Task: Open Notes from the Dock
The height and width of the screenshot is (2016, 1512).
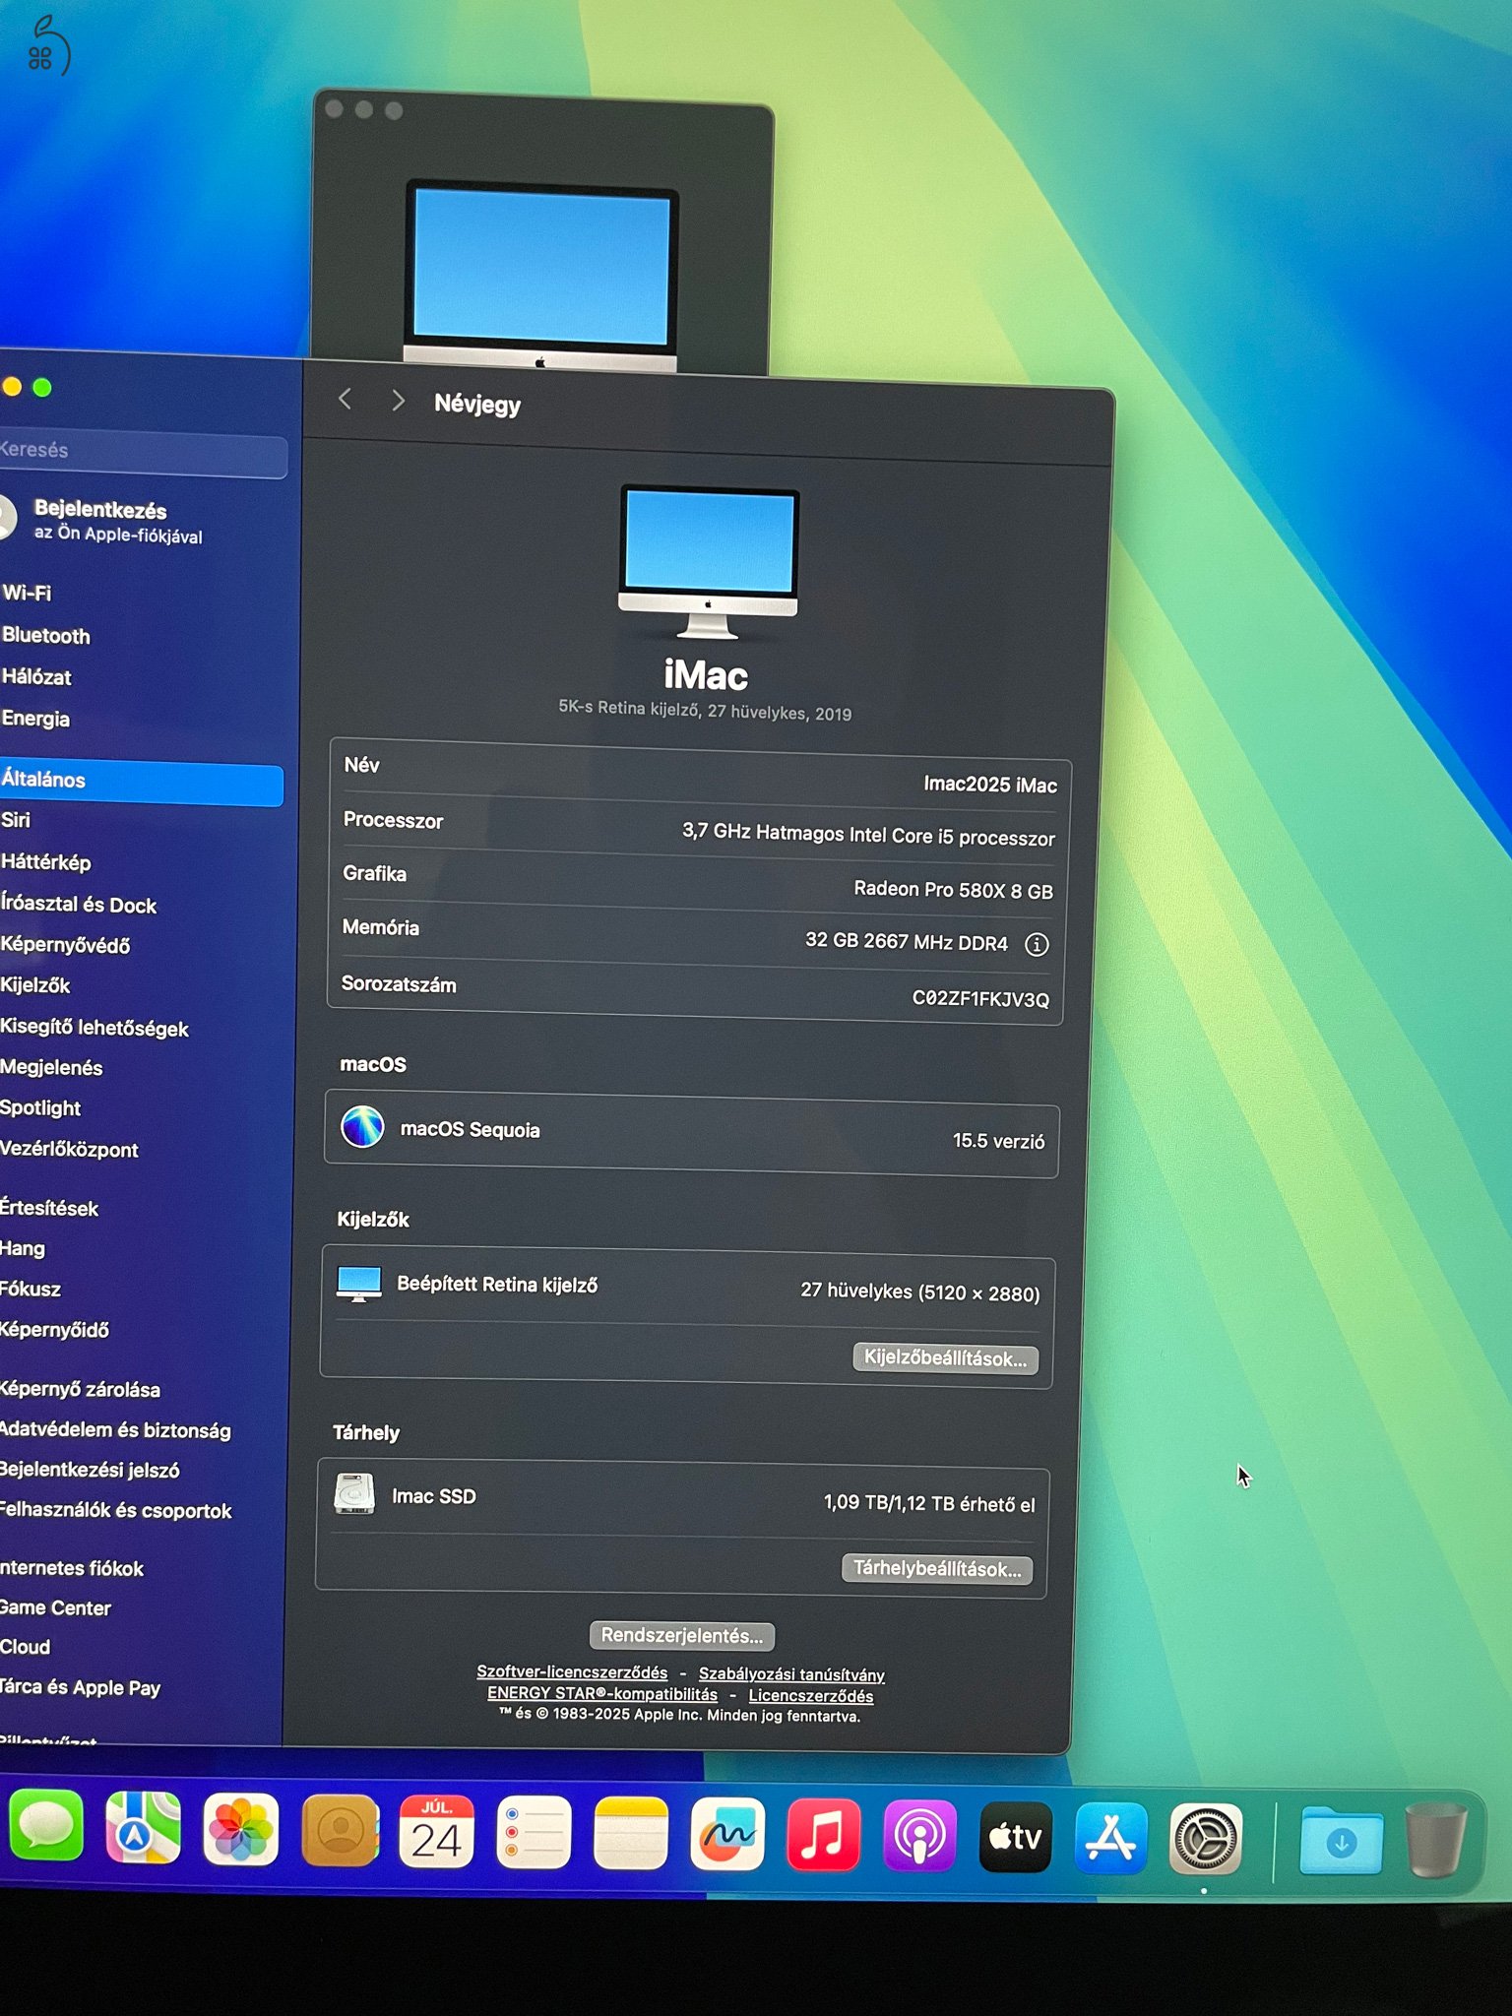Action: coord(631,1834)
